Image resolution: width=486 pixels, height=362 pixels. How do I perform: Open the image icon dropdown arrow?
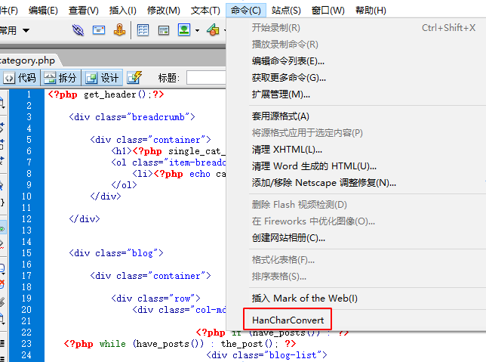pyautogui.click(x=197, y=30)
